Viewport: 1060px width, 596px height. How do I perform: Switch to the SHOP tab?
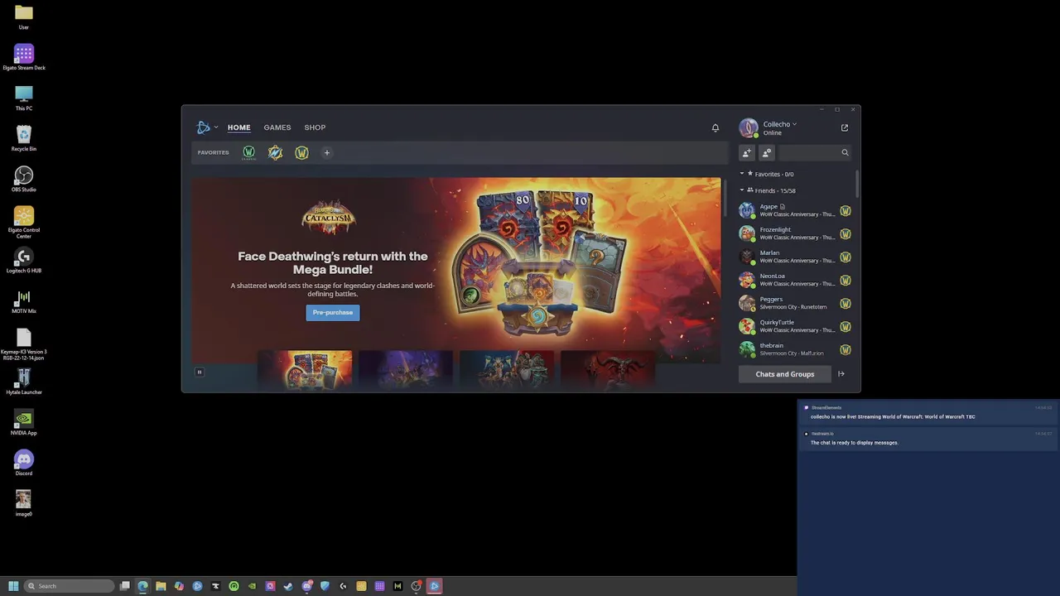pyautogui.click(x=315, y=127)
